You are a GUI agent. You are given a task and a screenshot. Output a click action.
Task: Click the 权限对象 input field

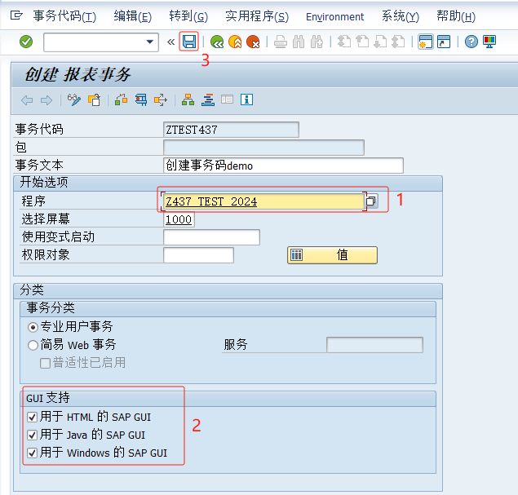tap(198, 255)
